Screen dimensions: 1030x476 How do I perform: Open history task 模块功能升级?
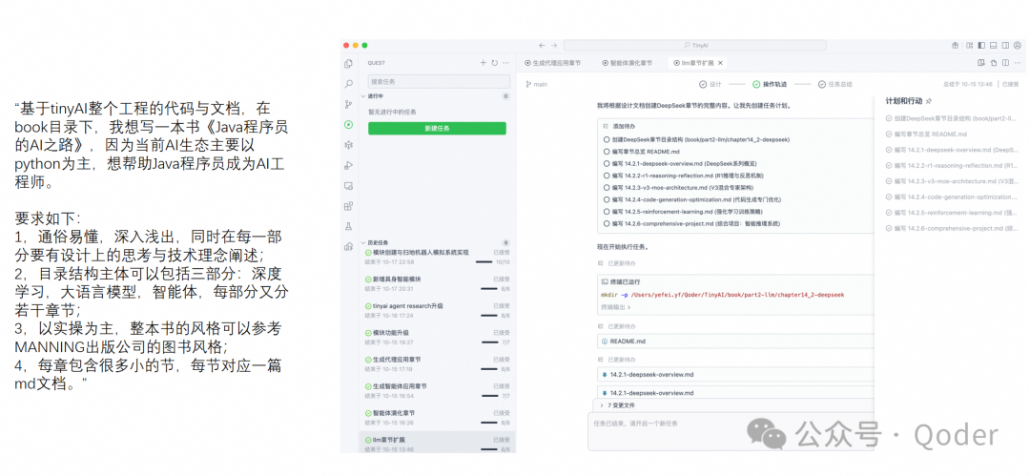438,337
